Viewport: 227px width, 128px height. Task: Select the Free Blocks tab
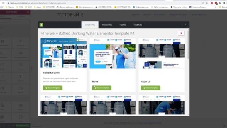138,25
